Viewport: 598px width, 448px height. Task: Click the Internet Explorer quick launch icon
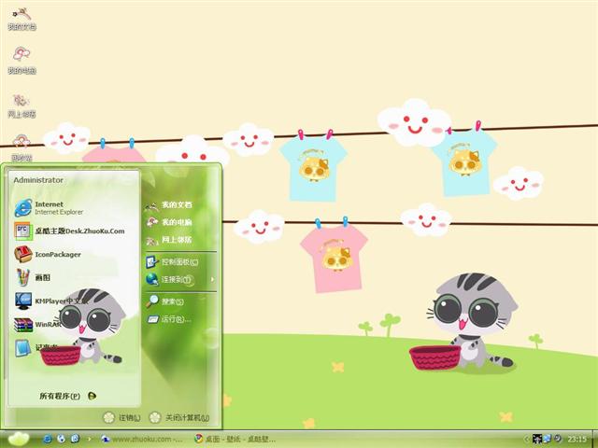coord(48,439)
